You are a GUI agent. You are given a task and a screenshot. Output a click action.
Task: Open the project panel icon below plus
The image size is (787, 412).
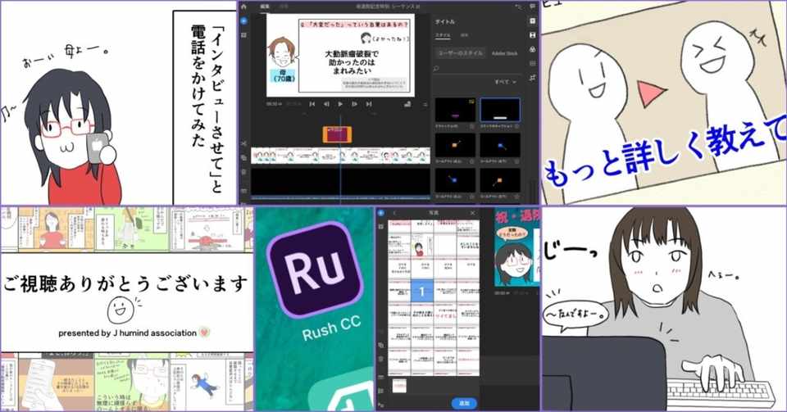244,35
